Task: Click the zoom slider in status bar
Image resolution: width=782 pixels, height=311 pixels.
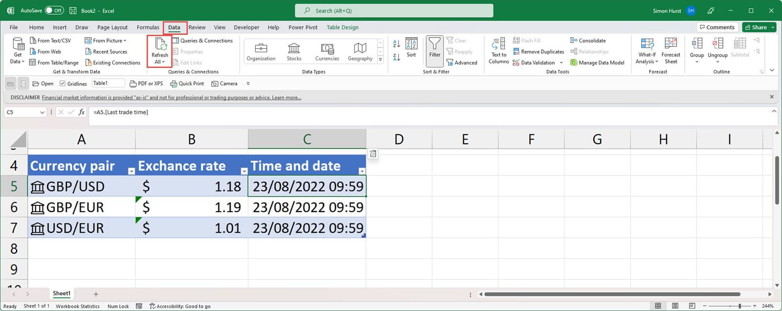Action: coord(739,306)
